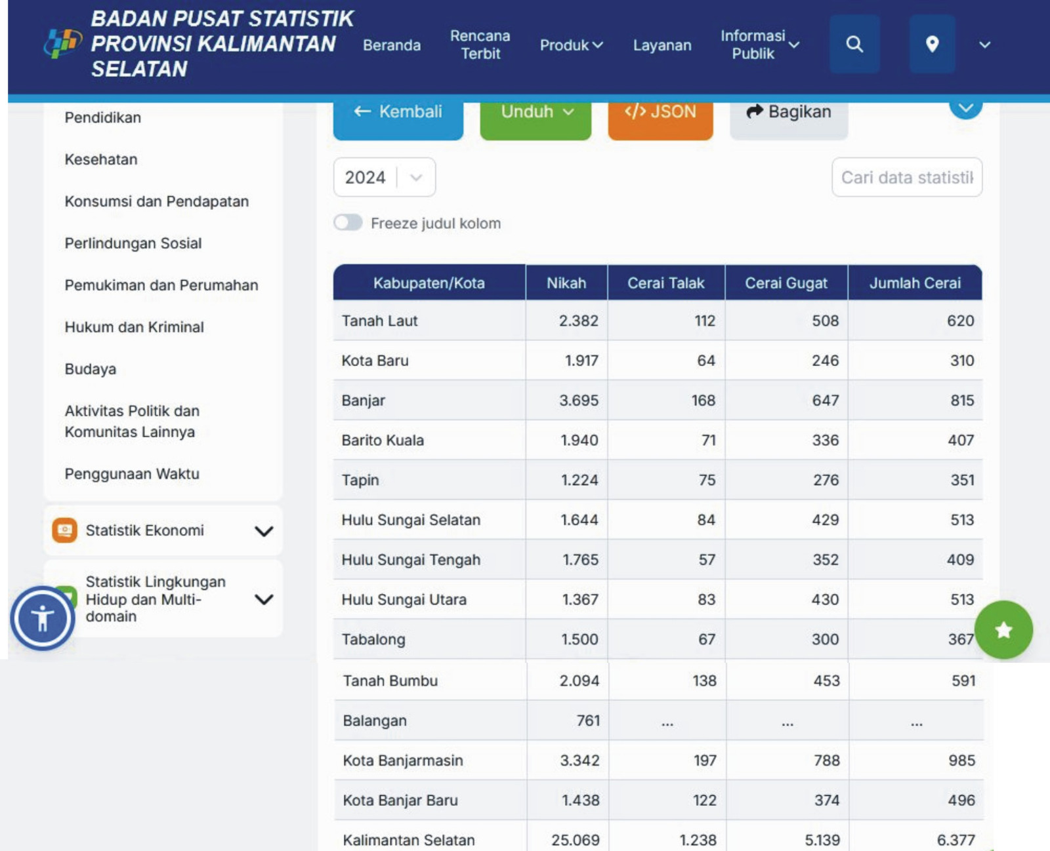Open the Produk menu
The height and width of the screenshot is (851, 1050).
click(x=570, y=45)
